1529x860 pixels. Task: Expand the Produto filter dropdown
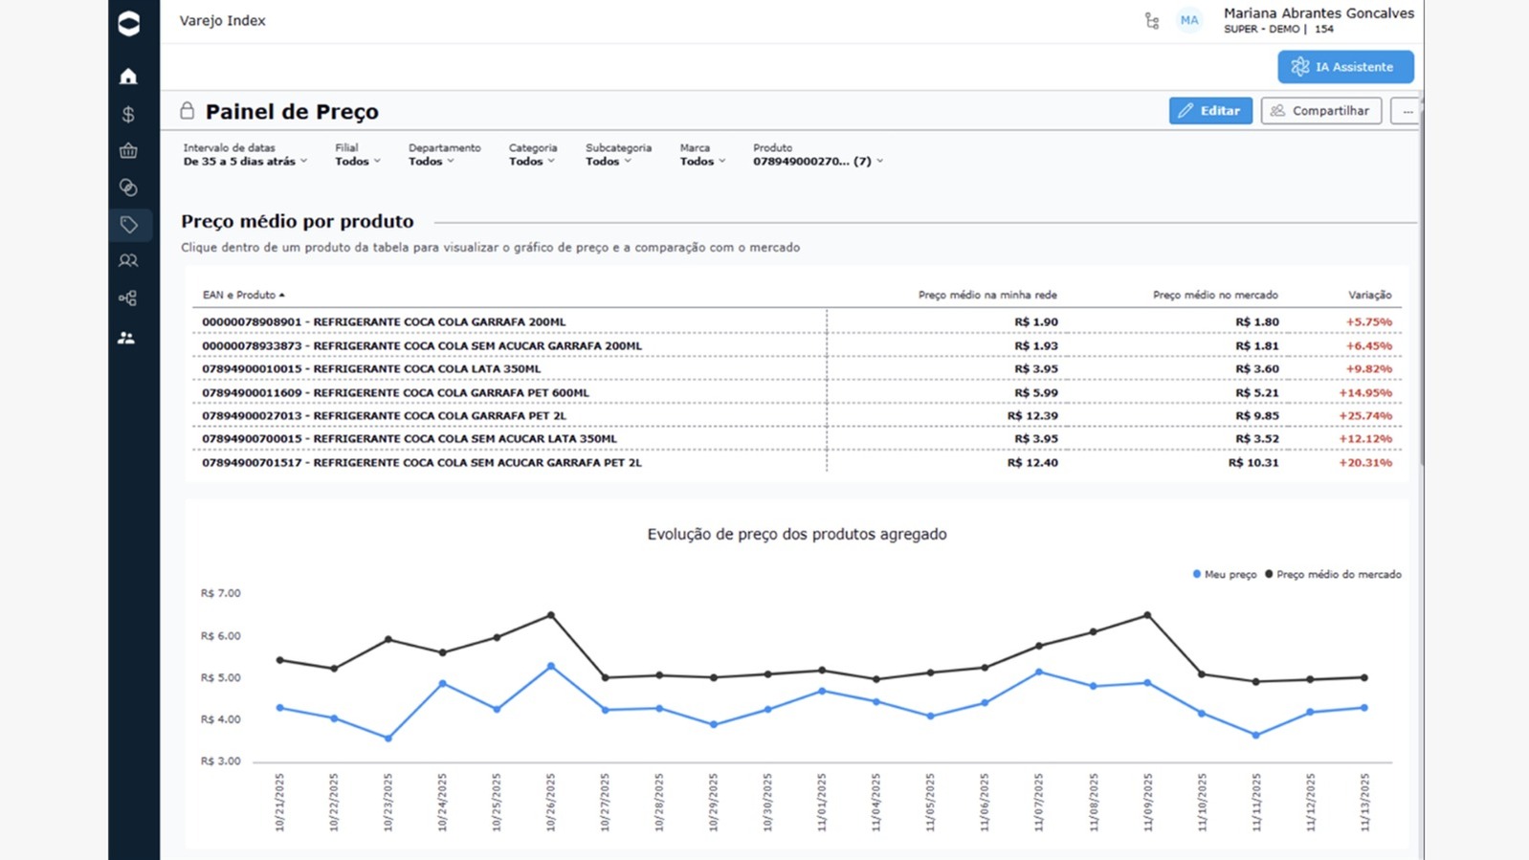(x=817, y=162)
